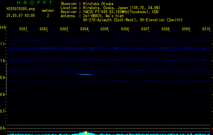Click the Receiver line YAESU FT-690
The width and height of the screenshot is (213, 135).
click(x=109, y=12)
